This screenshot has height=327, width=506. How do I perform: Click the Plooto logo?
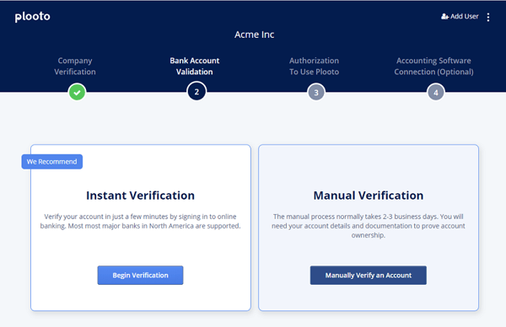[x=33, y=17]
